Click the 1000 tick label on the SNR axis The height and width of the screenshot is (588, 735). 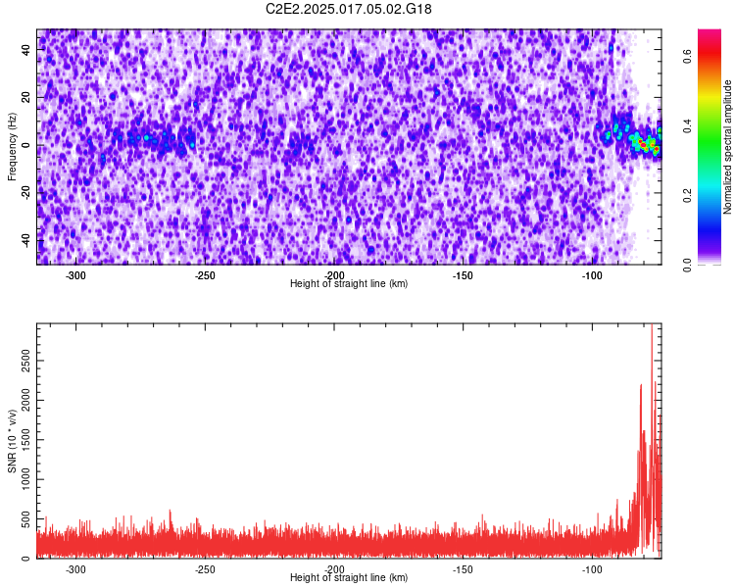26,479
